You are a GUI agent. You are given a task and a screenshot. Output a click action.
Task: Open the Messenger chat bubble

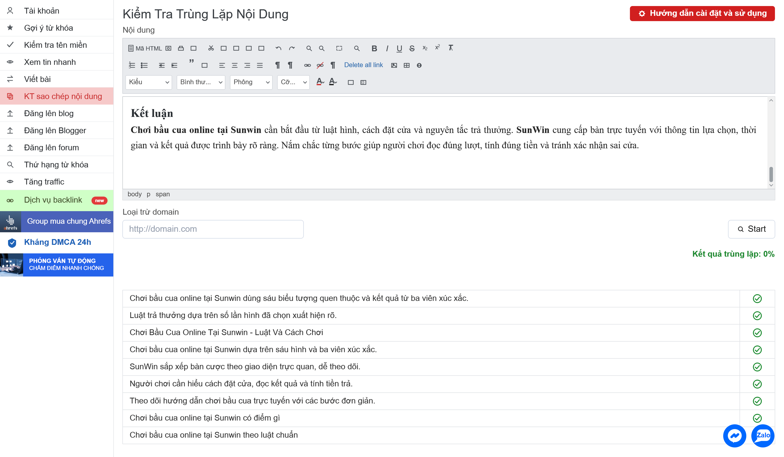(x=734, y=436)
